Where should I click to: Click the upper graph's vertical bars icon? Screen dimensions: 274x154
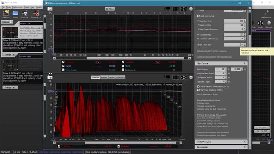click(x=176, y=9)
